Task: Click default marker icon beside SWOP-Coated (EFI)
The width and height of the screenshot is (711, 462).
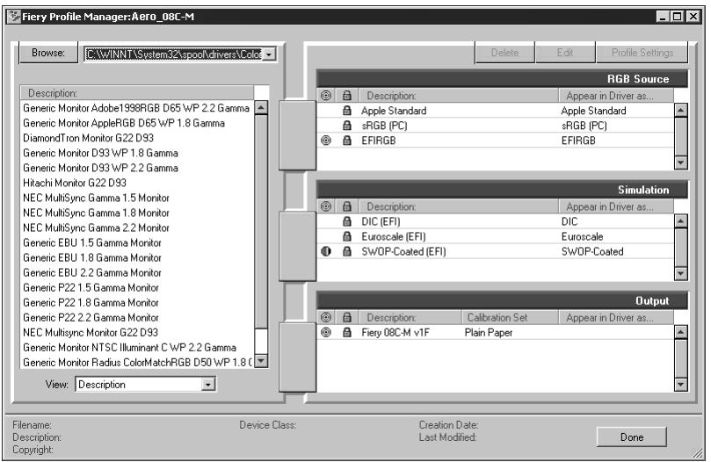Action: [x=325, y=251]
